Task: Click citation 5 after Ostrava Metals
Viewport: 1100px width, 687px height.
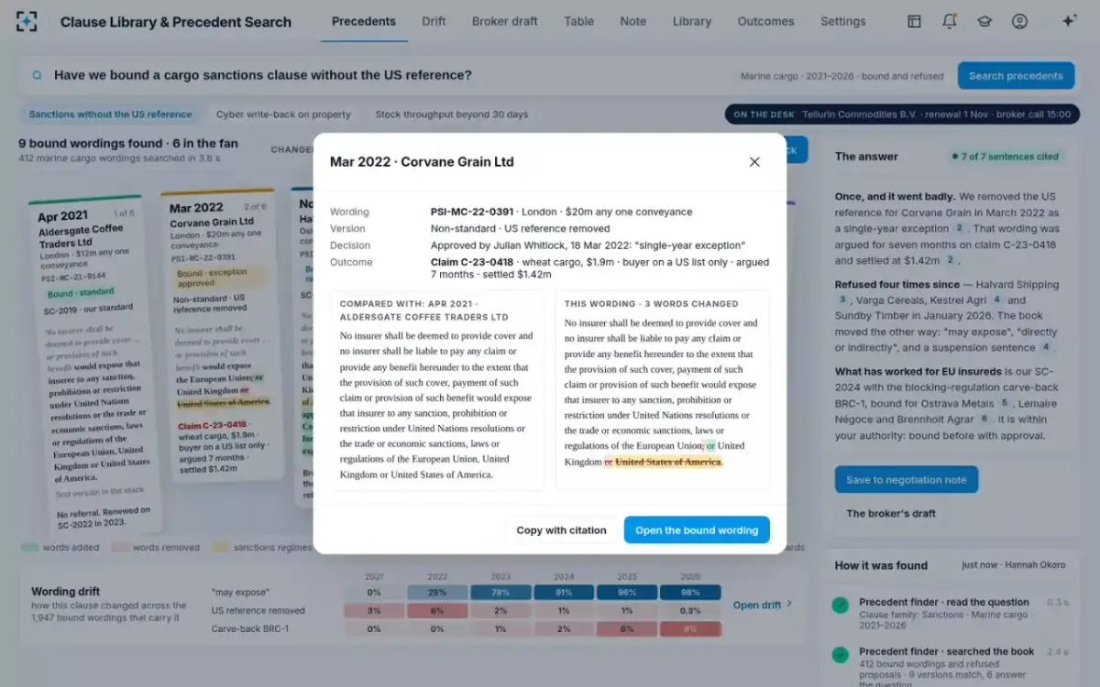Action: [1005, 403]
